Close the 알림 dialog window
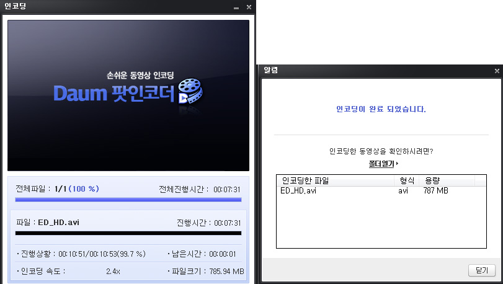The image size is (503, 284). pos(497,71)
